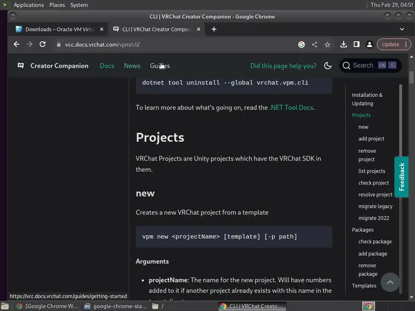This screenshot has height=311, width=415.
Task: Close the Downloads – Oracle VM VirtualBox tab
Action: point(102,29)
